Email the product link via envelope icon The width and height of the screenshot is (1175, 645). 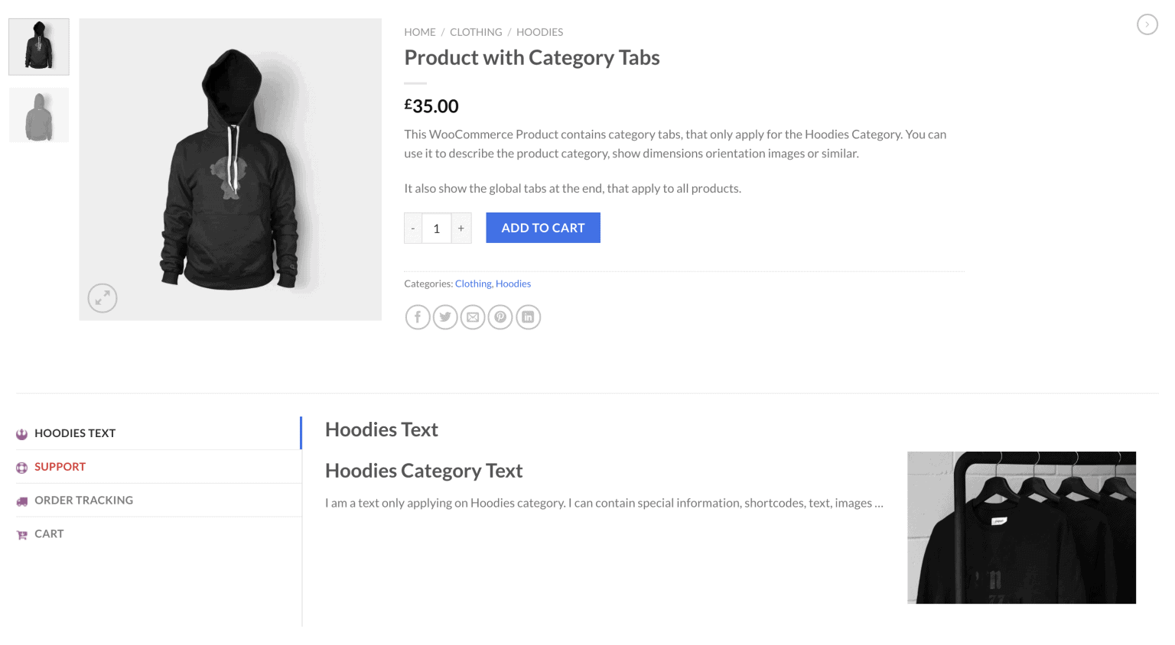point(473,316)
